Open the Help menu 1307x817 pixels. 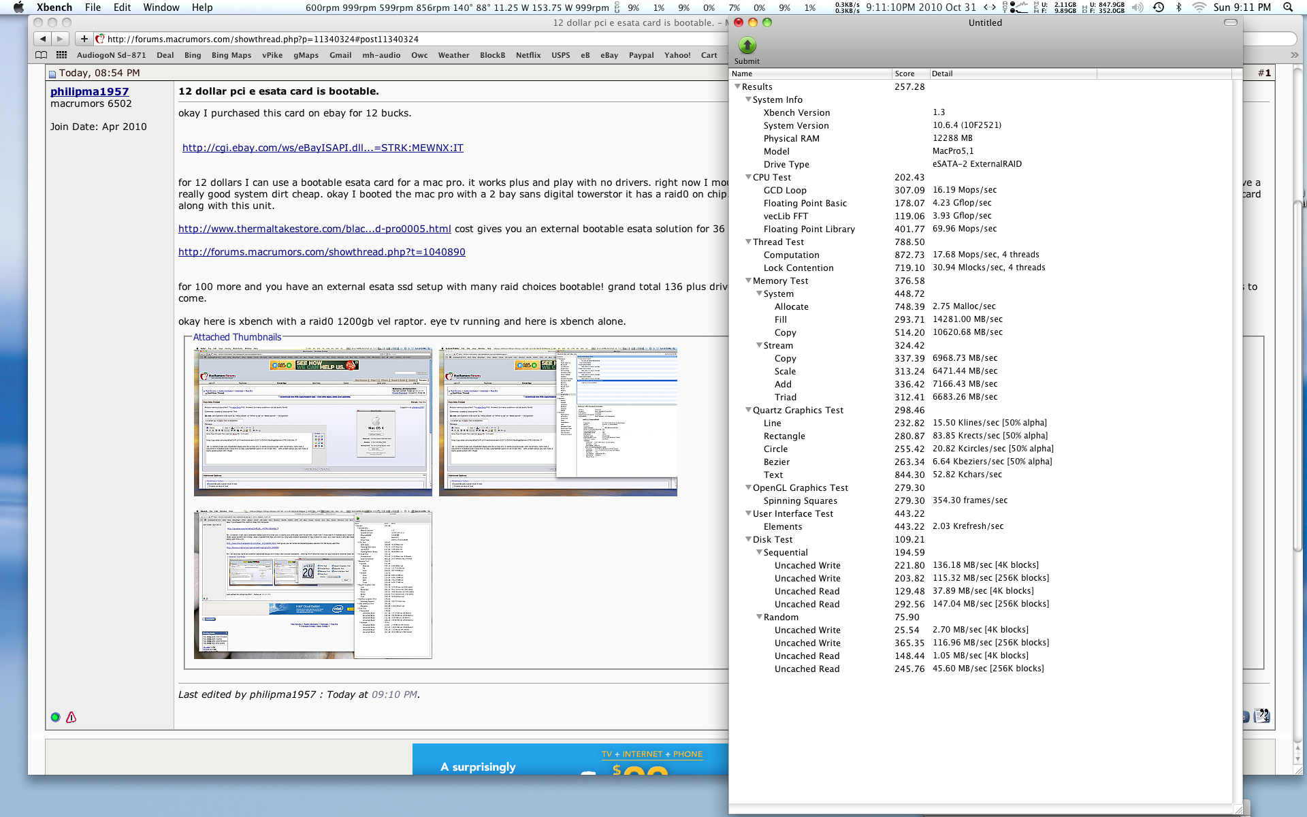tap(201, 7)
